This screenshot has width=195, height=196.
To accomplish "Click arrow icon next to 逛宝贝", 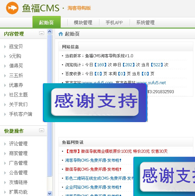I will coord(5,47).
